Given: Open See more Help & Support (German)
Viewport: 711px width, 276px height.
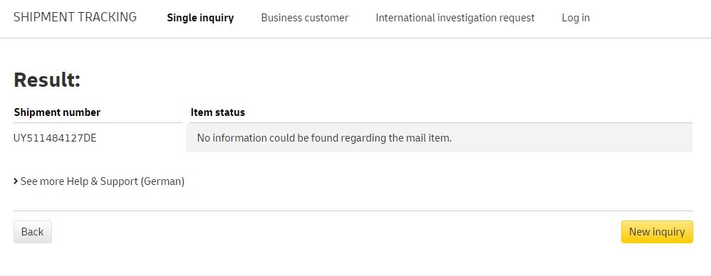Looking at the screenshot, I should pos(103,181).
